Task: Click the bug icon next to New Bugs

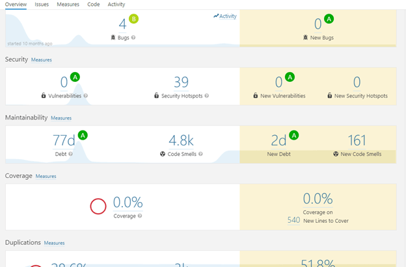Action: pos(306,38)
